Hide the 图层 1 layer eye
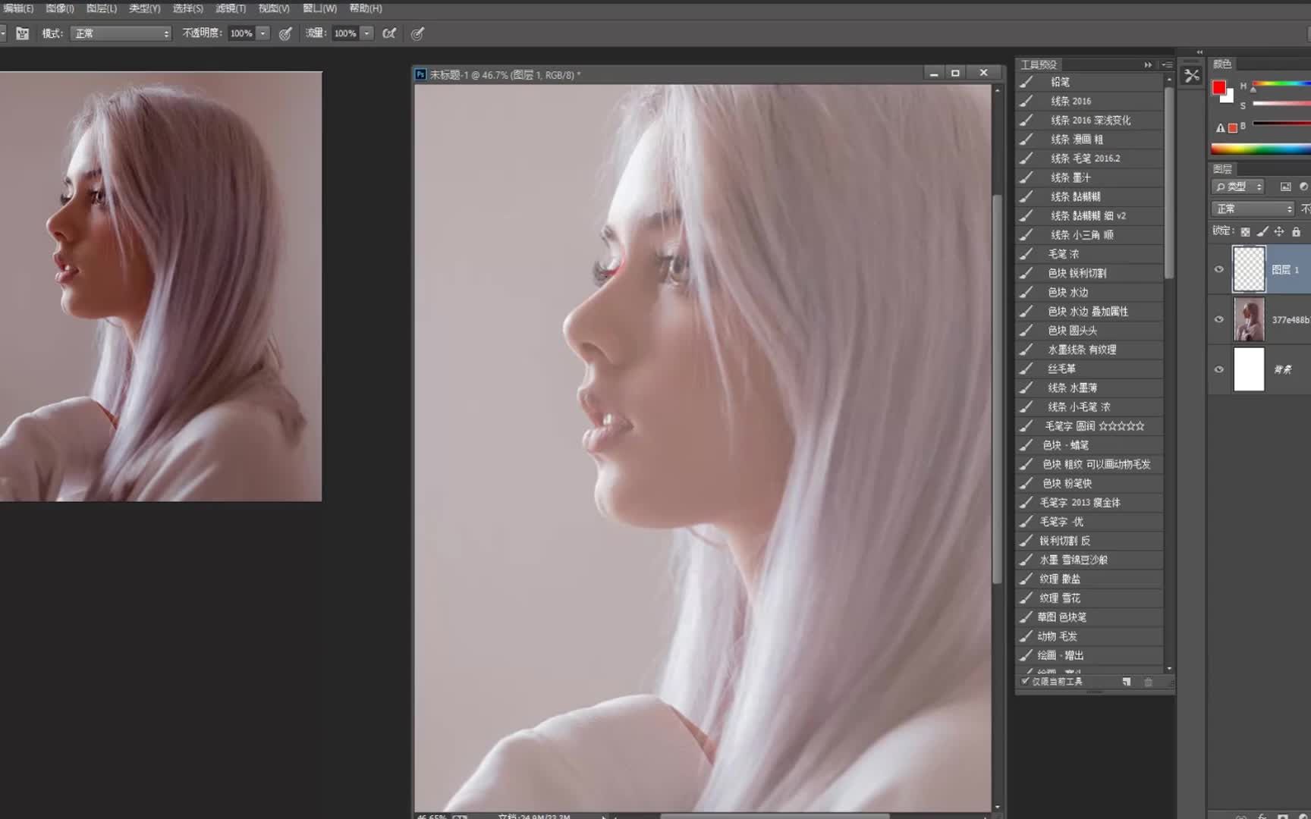Screen dimensions: 1311x819 [x=1219, y=269]
